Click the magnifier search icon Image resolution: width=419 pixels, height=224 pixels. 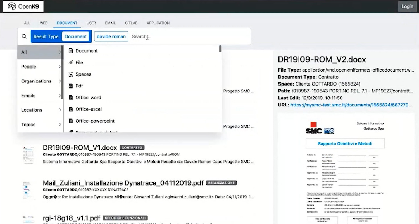click(x=24, y=36)
